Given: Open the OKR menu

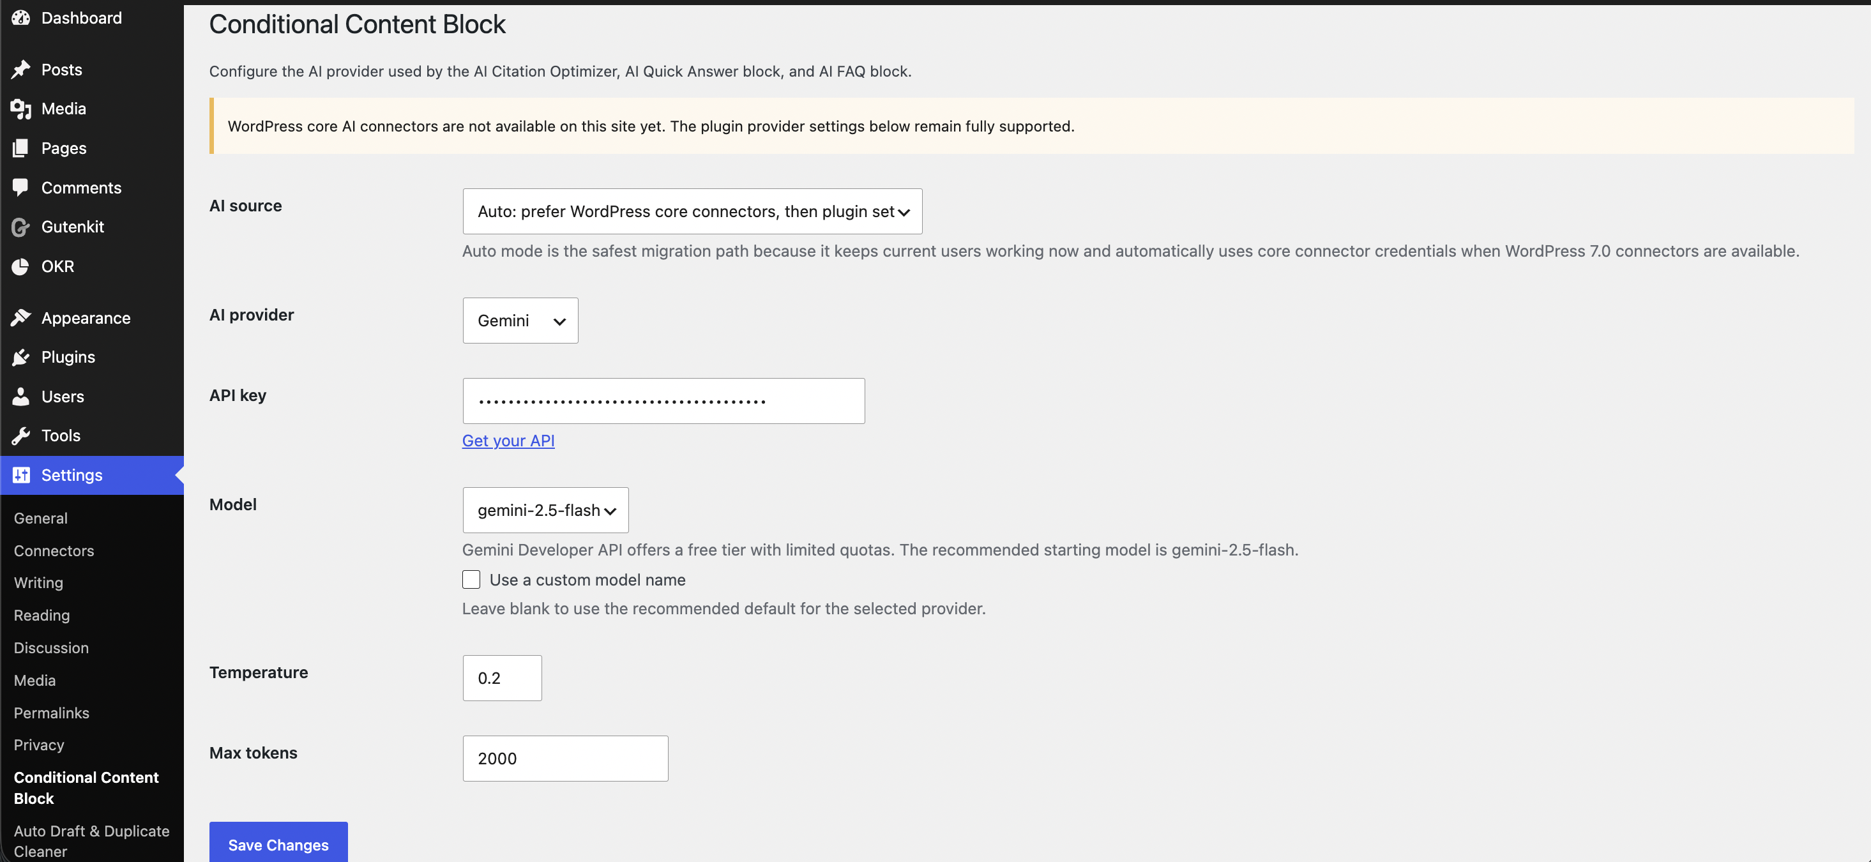Looking at the screenshot, I should click(91, 266).
